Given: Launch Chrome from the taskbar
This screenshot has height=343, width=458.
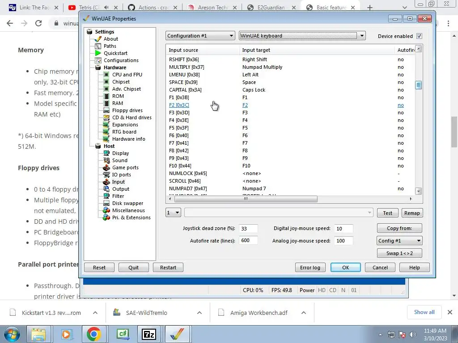Looking at the screenshot, I should 93,334.
